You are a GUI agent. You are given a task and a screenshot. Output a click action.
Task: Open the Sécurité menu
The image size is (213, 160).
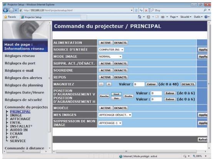point(186,17)
